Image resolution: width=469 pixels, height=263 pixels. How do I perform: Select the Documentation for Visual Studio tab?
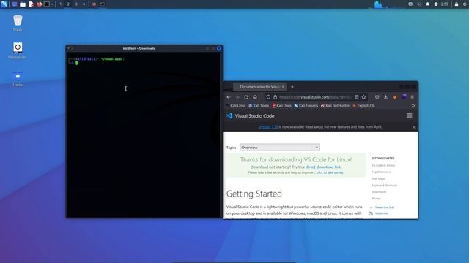(259, 87)
